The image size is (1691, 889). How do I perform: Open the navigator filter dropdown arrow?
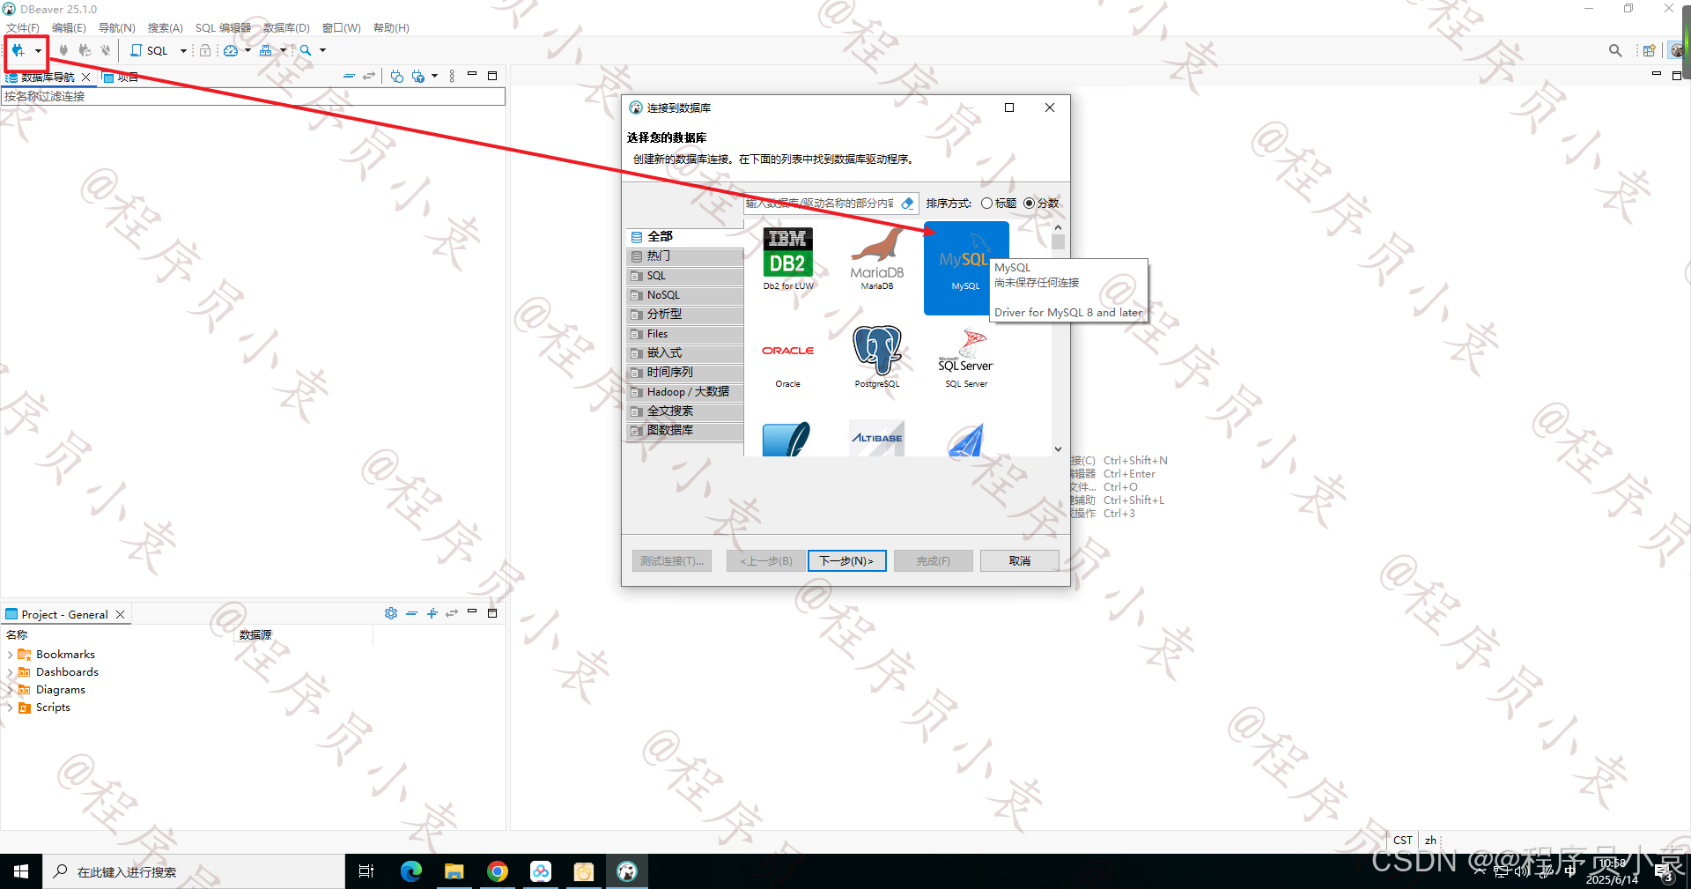point(435,77)
